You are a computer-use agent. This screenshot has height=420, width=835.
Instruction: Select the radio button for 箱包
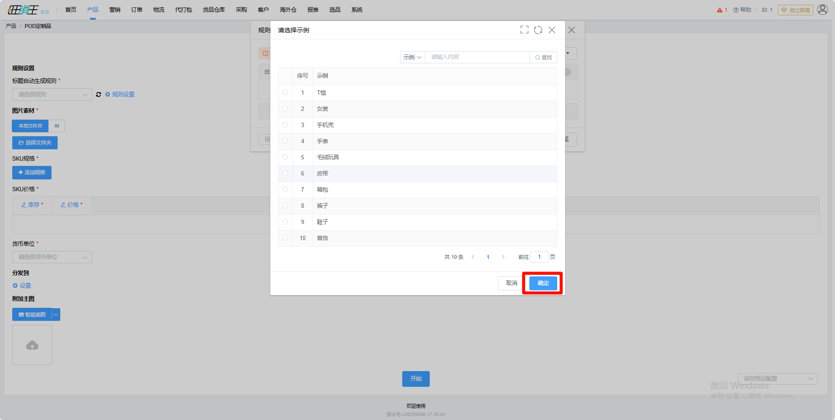(x=285, y=189)
